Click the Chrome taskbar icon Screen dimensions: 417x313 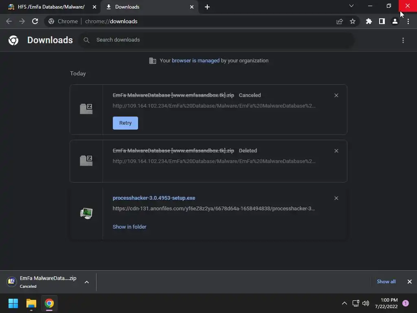[x=49, y=303]
